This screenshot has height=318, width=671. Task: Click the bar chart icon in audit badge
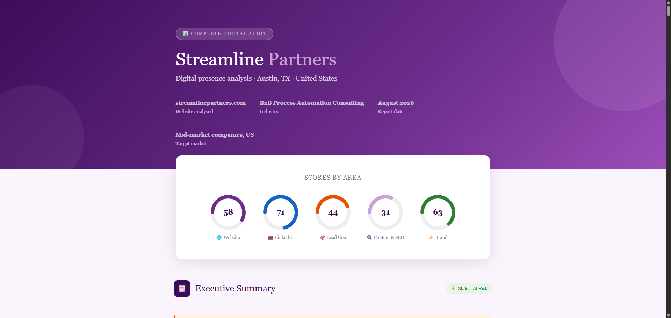[x=186, y=34]
